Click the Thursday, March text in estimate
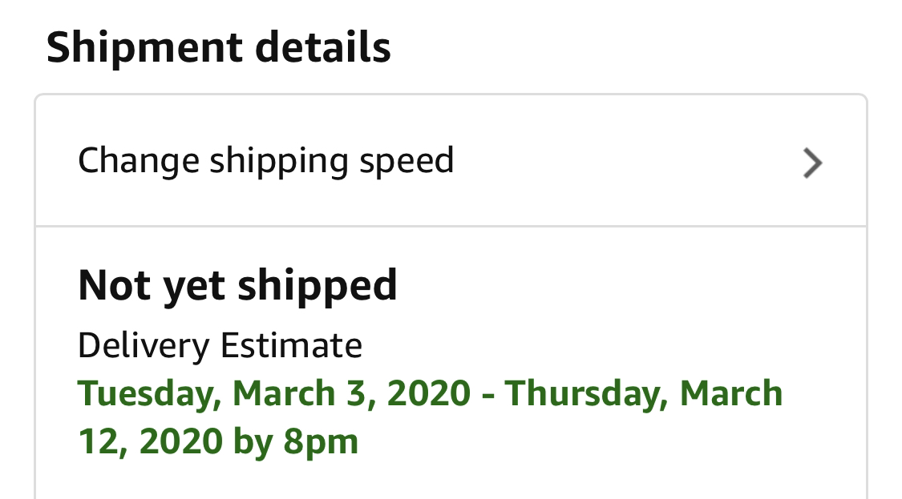This screenshot has width=902, height=499. point(644,393)
